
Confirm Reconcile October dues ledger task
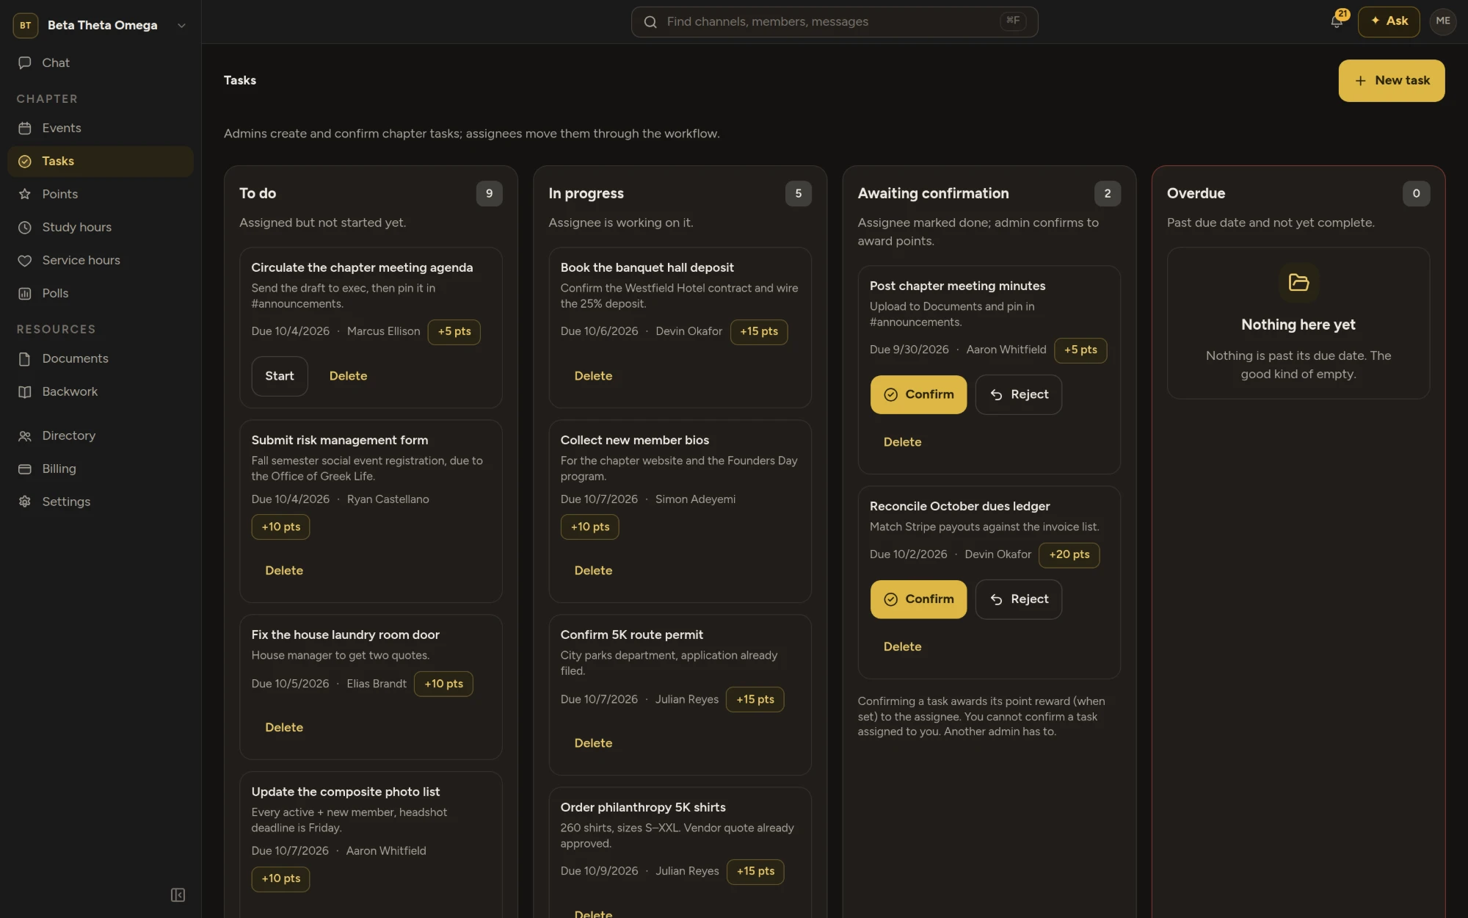point(918,599)
